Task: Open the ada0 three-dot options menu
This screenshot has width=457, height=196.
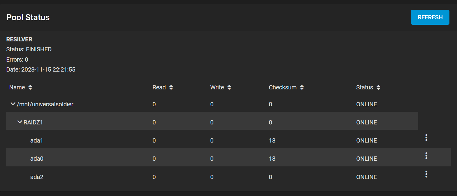Action: pyautogui.click(x=426, y=156)
